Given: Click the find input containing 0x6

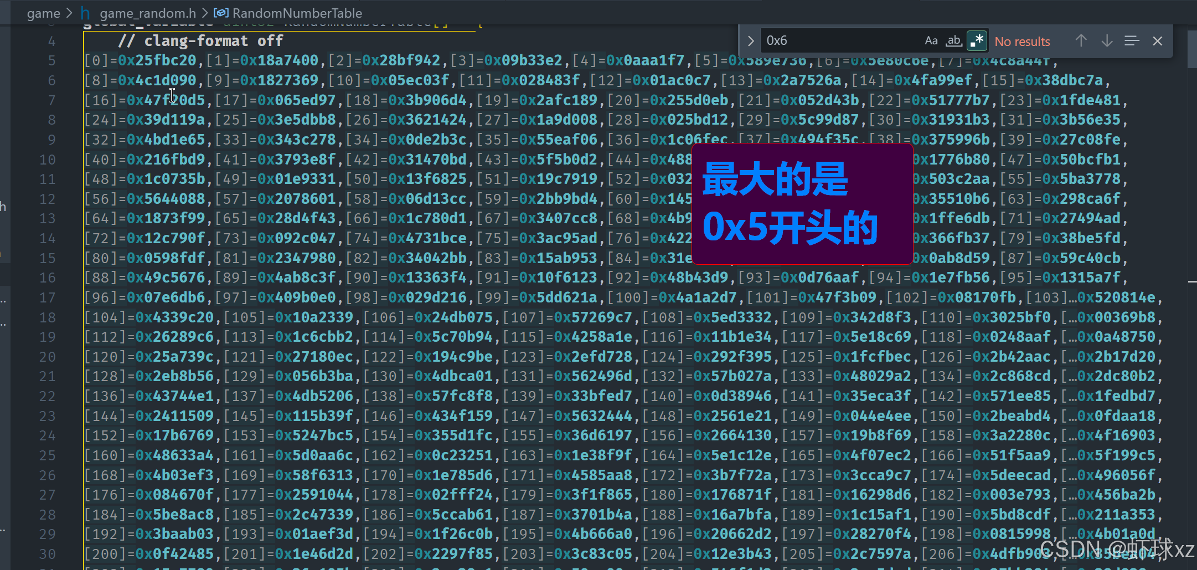Looking at the screenshot, I should click(839, 41).
